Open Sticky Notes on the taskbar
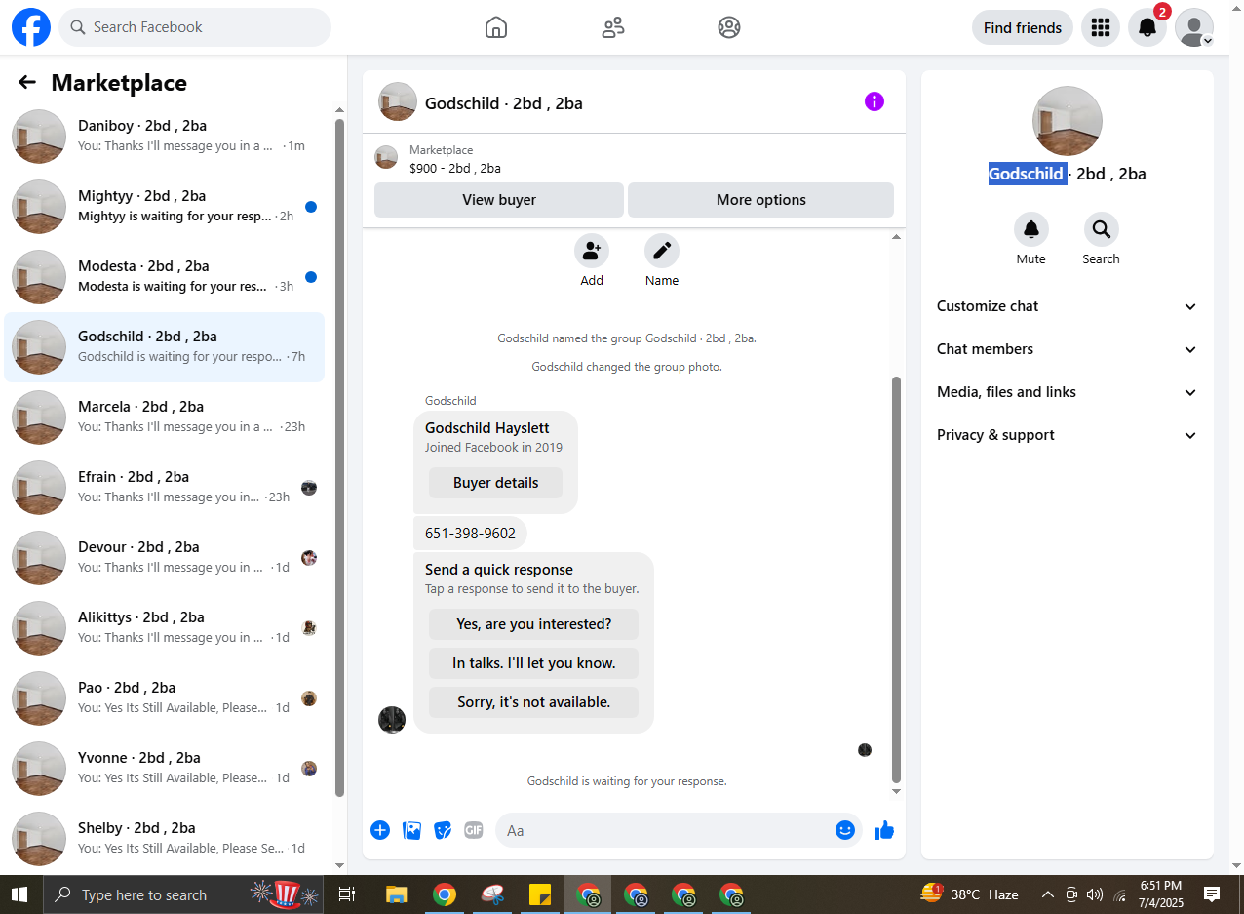This screenshot has height=914, width=1244. click(540, 894)
